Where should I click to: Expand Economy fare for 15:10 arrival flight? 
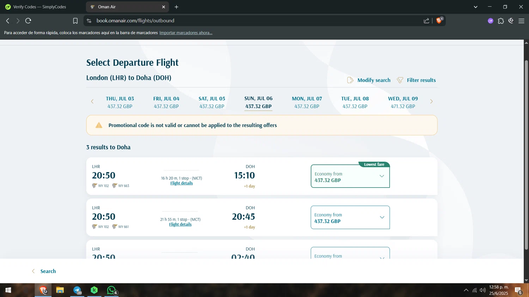350,176
